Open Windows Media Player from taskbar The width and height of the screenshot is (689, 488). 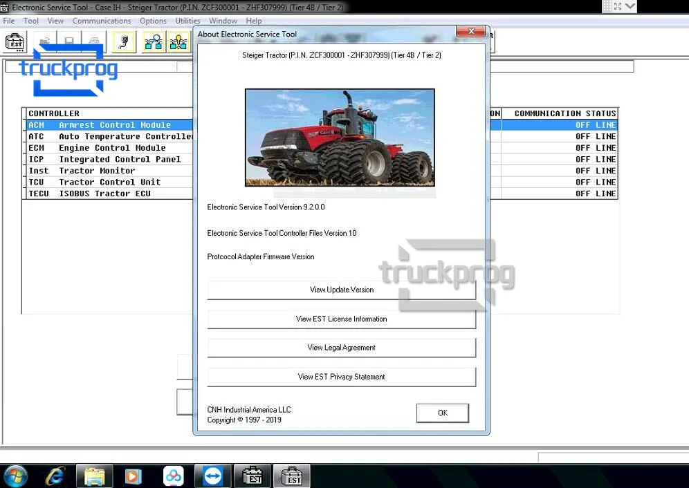133,476
